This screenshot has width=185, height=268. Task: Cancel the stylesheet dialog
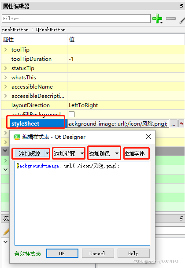pyautogui.click(x=98, y=253)
